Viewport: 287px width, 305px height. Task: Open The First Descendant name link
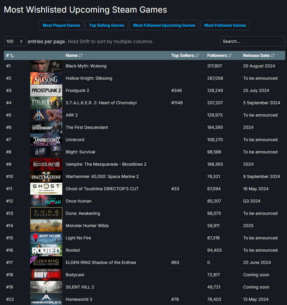tap(87, 127)
